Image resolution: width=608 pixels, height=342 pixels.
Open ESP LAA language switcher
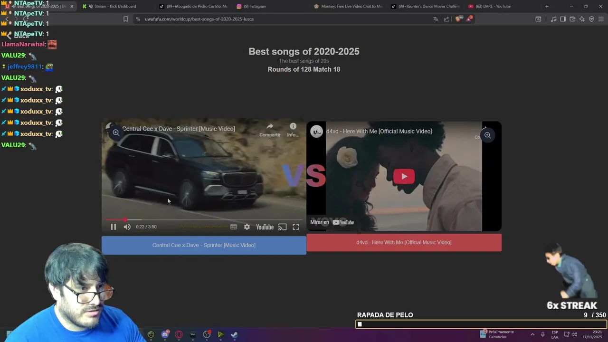555,334
